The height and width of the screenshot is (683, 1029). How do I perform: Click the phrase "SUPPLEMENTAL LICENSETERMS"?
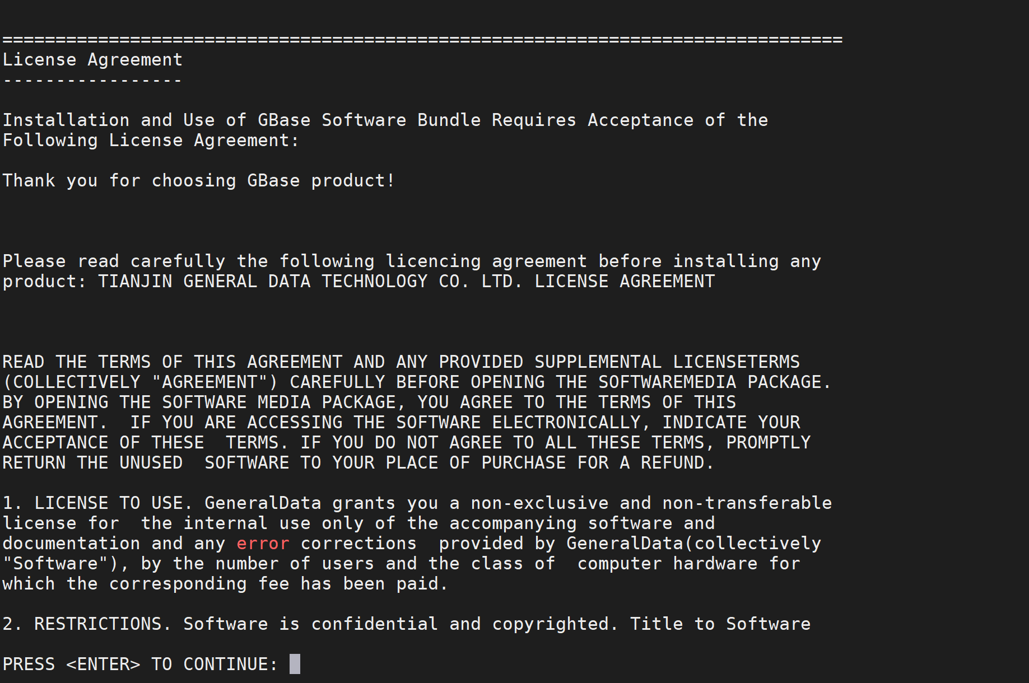click(667, 362)
